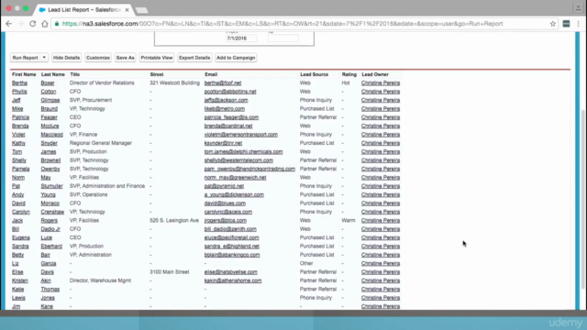Open the Crenshaw last name link
The image size is (587, 330).
(52, 212)
